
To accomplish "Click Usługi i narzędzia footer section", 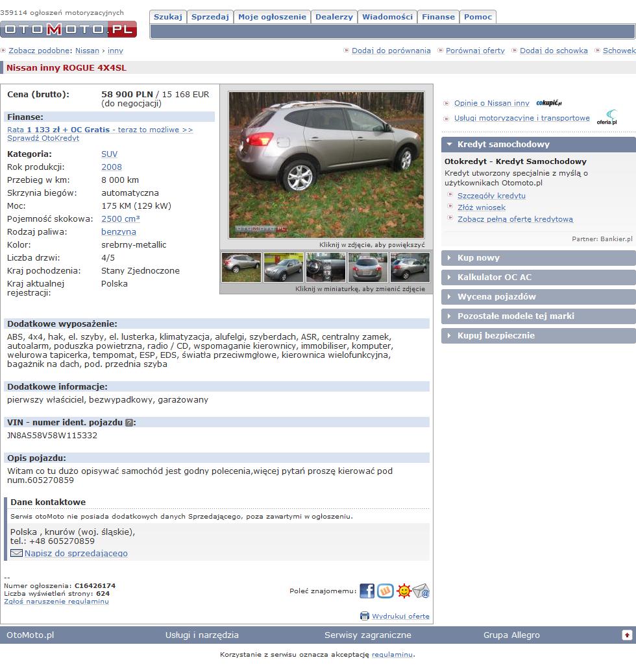I will pyautogui.click(x=202, y=635).
